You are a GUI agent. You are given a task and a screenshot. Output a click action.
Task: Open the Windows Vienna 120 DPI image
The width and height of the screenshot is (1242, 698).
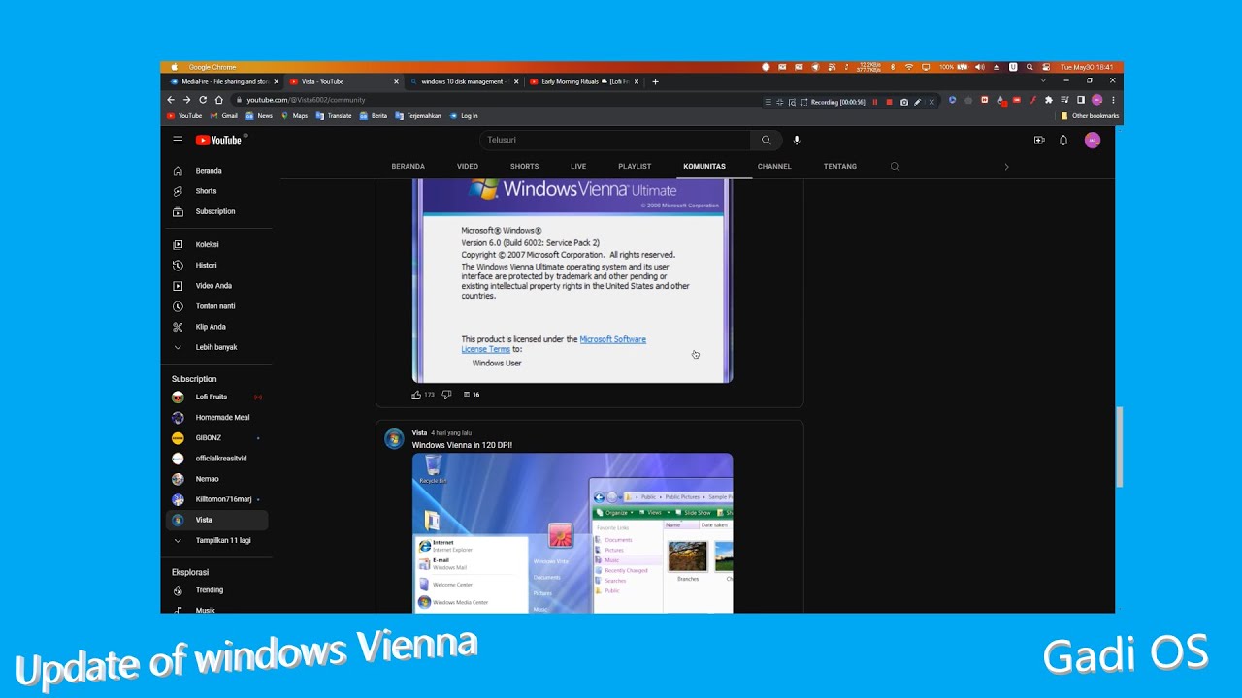pyautogui.click(x=572, y=532)
